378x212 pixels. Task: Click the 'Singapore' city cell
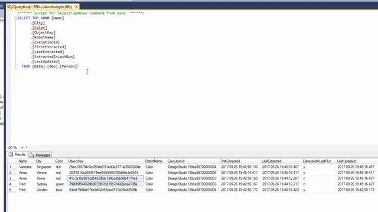point(44,167)
